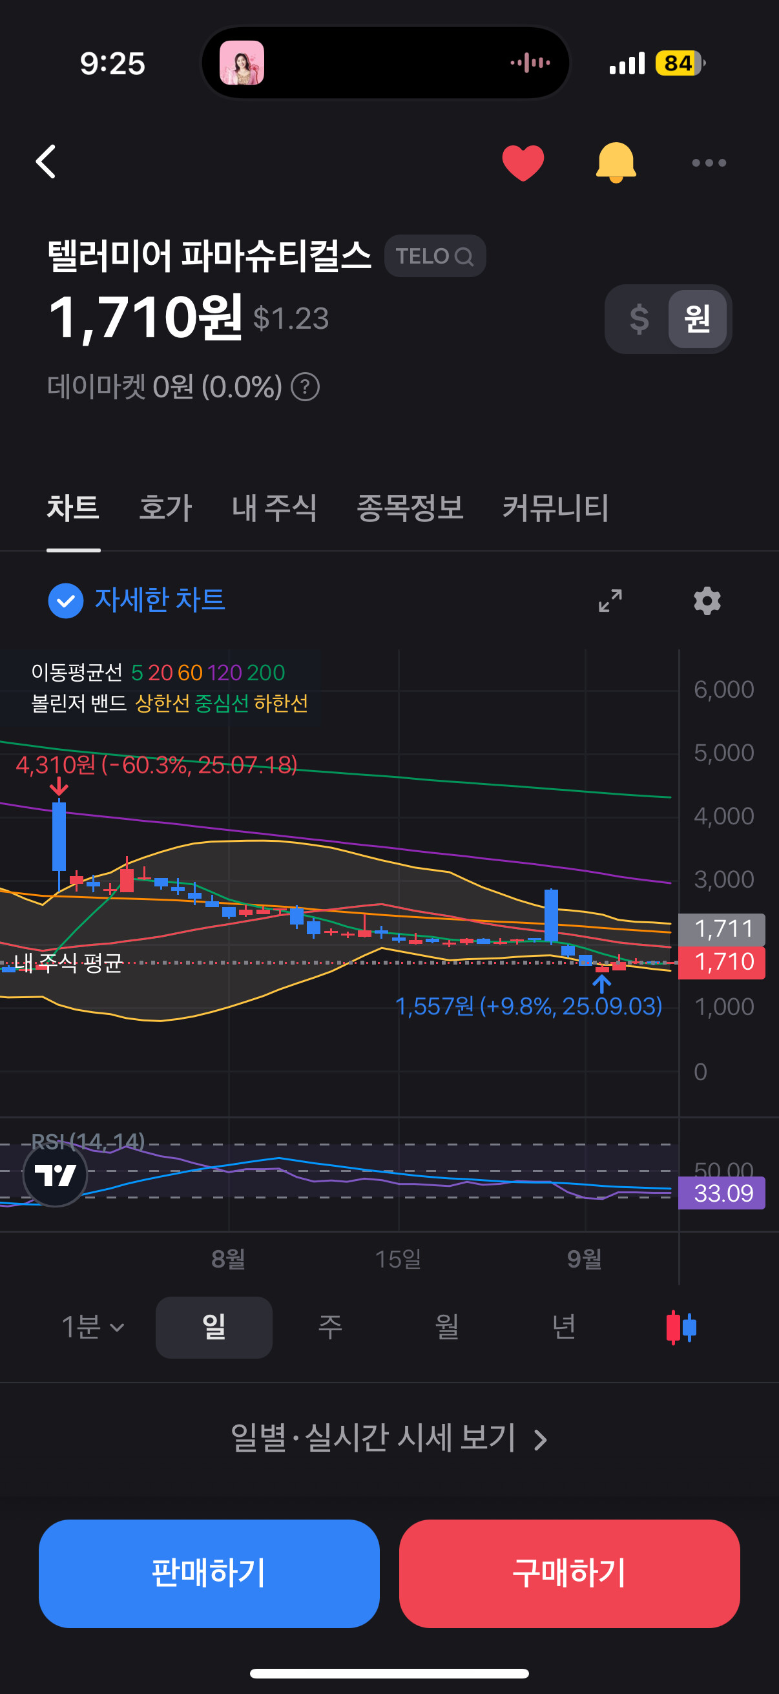Tap the 4,310원 high price annotation

156,764
